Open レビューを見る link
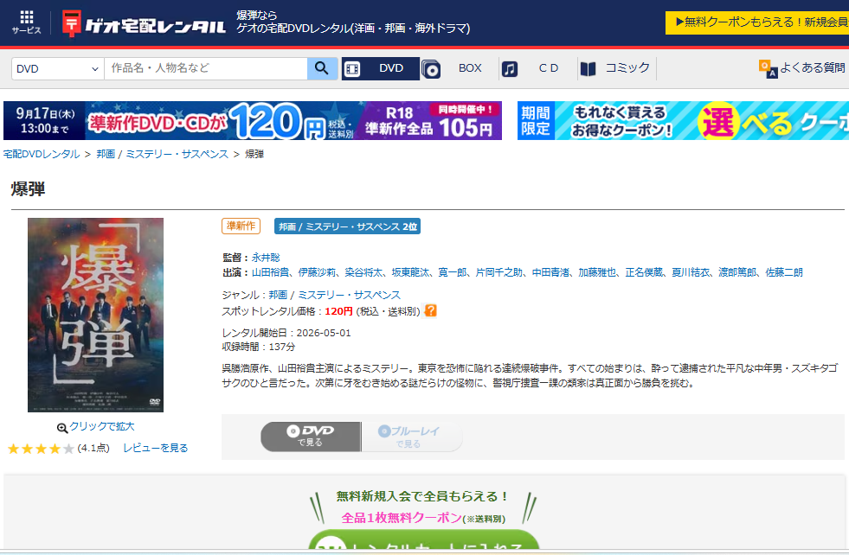Screen dimensions: 849x555 coord(156,448)
